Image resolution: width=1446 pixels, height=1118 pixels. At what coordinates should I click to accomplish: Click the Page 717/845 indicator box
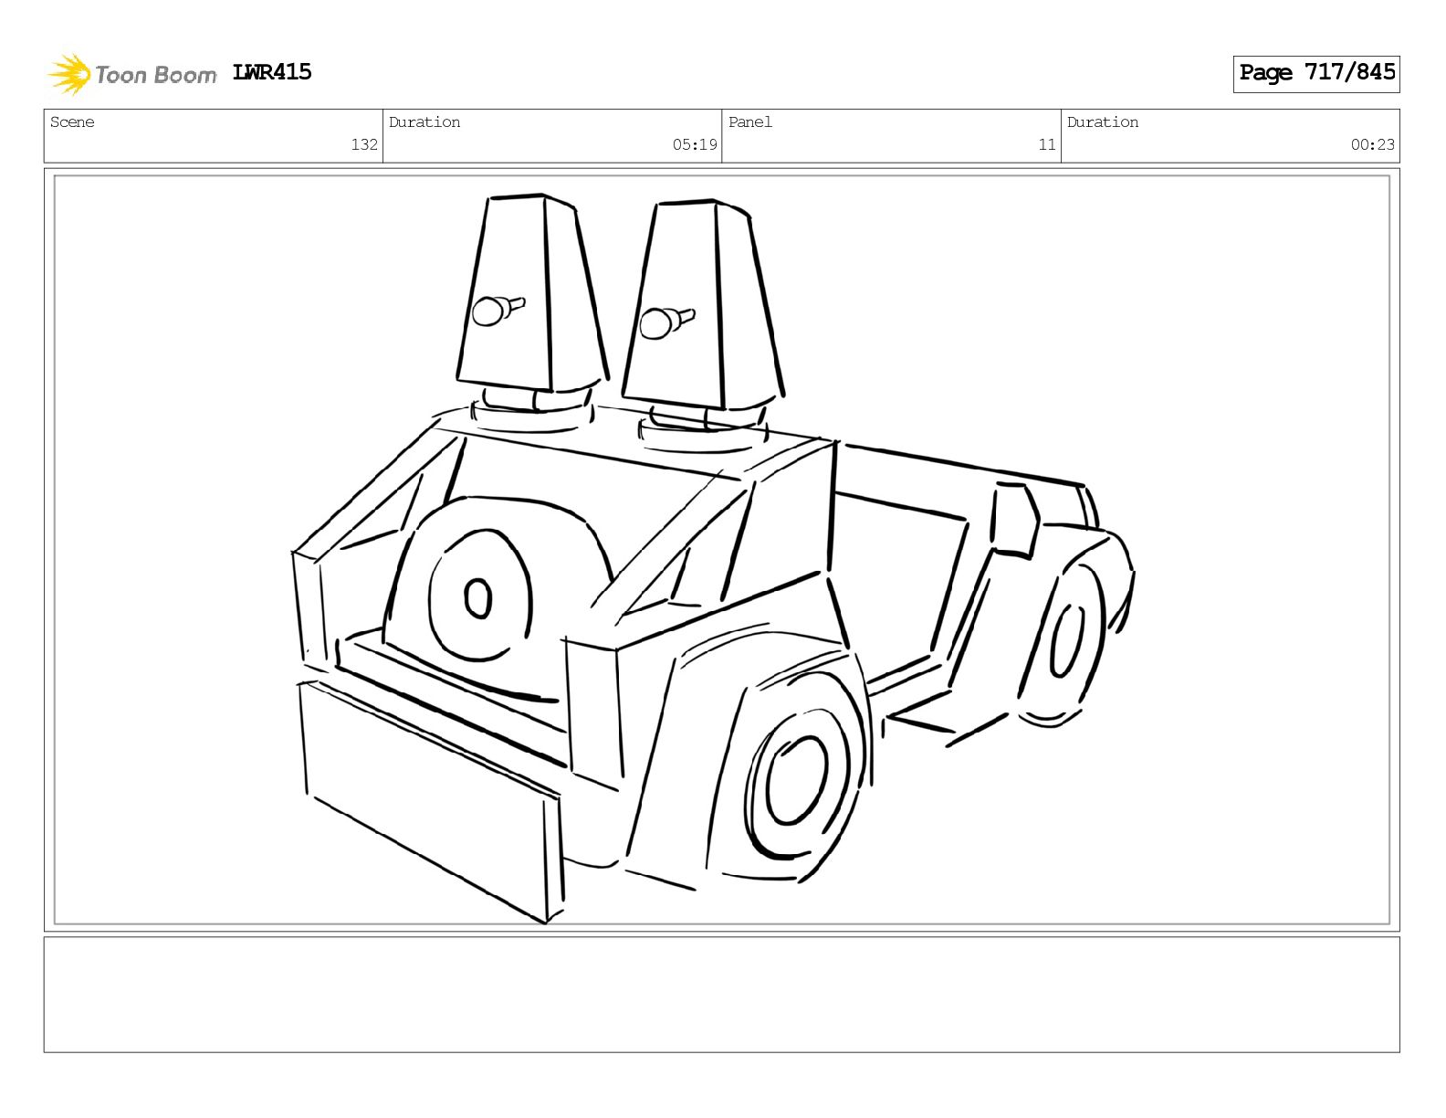tap(1315, 73)
